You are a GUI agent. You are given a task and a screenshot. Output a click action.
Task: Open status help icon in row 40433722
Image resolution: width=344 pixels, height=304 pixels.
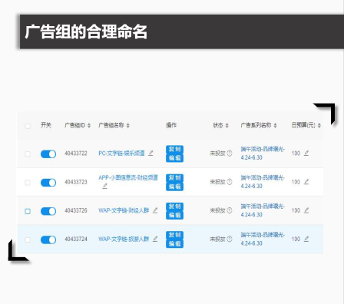pos(230,153)
